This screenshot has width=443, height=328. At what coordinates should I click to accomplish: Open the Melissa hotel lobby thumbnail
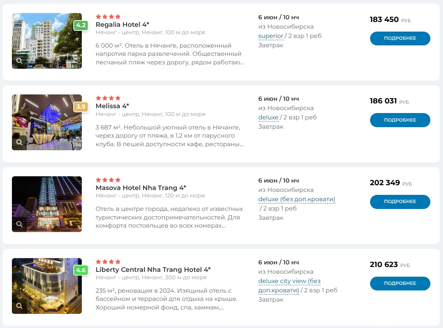tap(47, 122)
